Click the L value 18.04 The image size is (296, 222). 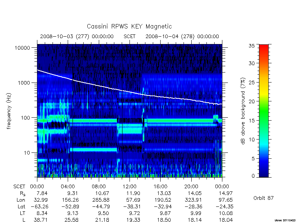click(x=225, y=220)
